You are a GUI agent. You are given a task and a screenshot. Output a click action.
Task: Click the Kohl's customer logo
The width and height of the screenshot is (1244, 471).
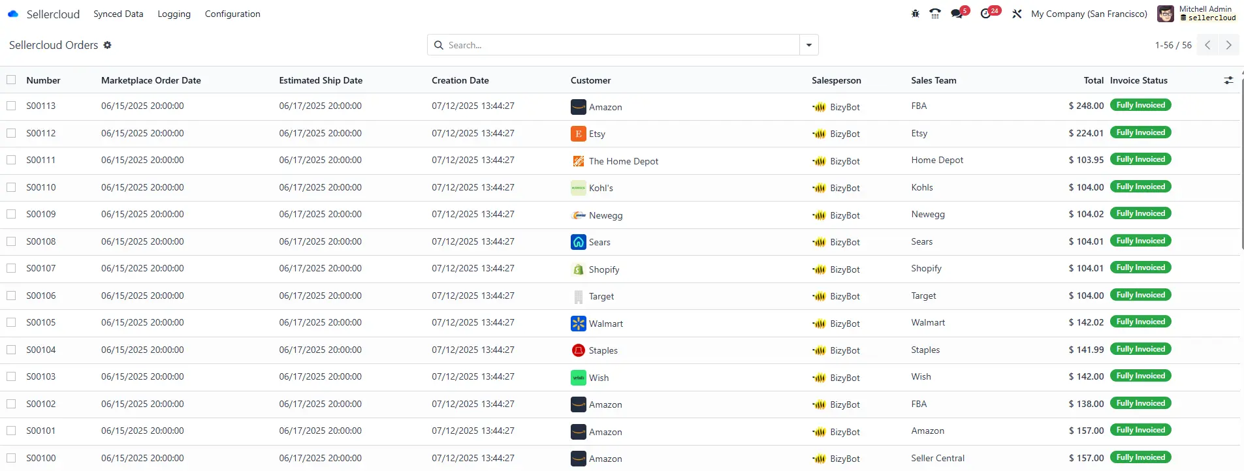[x=579, y=188]
